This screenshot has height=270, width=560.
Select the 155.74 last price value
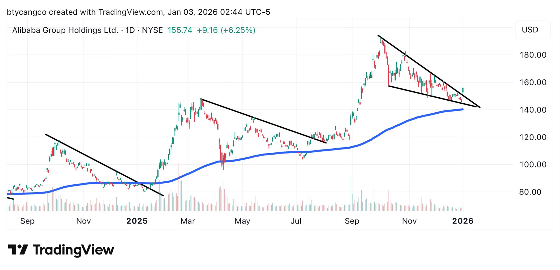pyautogui.click(x=180, y=30)
